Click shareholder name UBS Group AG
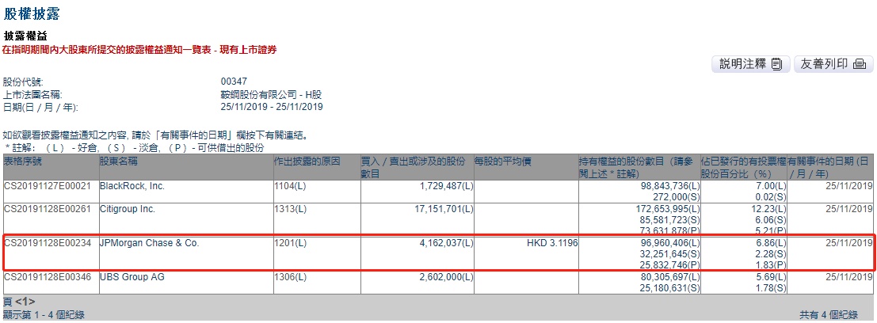Image resolution: width=877 pixels, height=323 pixels. click(x=132, y=276)
